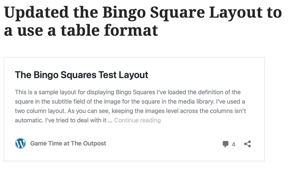Visit the "Game Time at The Outpost" site link

pyautogui.click(x=68, y=143)
